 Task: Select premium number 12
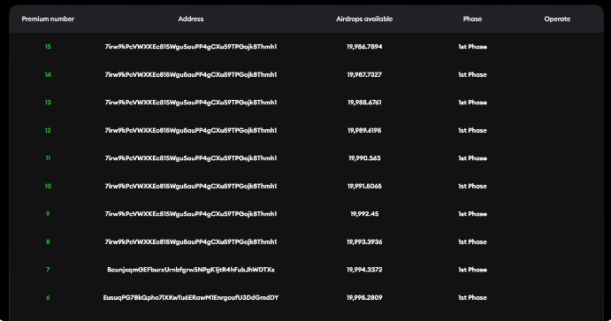point(48,130)
